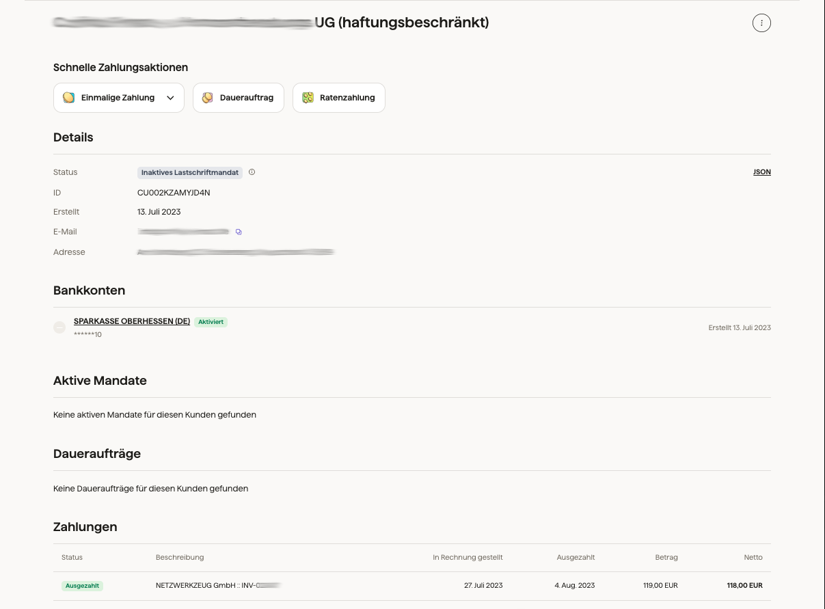Screen dimensions: 825x609
Task: Click the Inaktives Lastschriftmandat status badge
Action: [x=190, y=172]
